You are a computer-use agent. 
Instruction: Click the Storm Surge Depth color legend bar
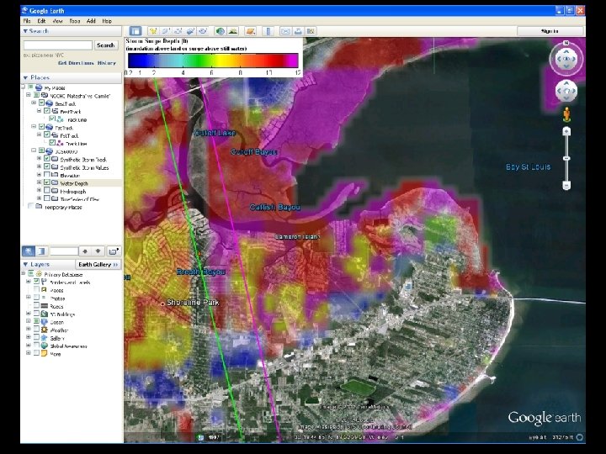213,61
